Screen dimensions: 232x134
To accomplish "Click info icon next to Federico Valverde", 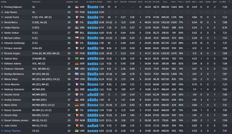I will (2, 69).
